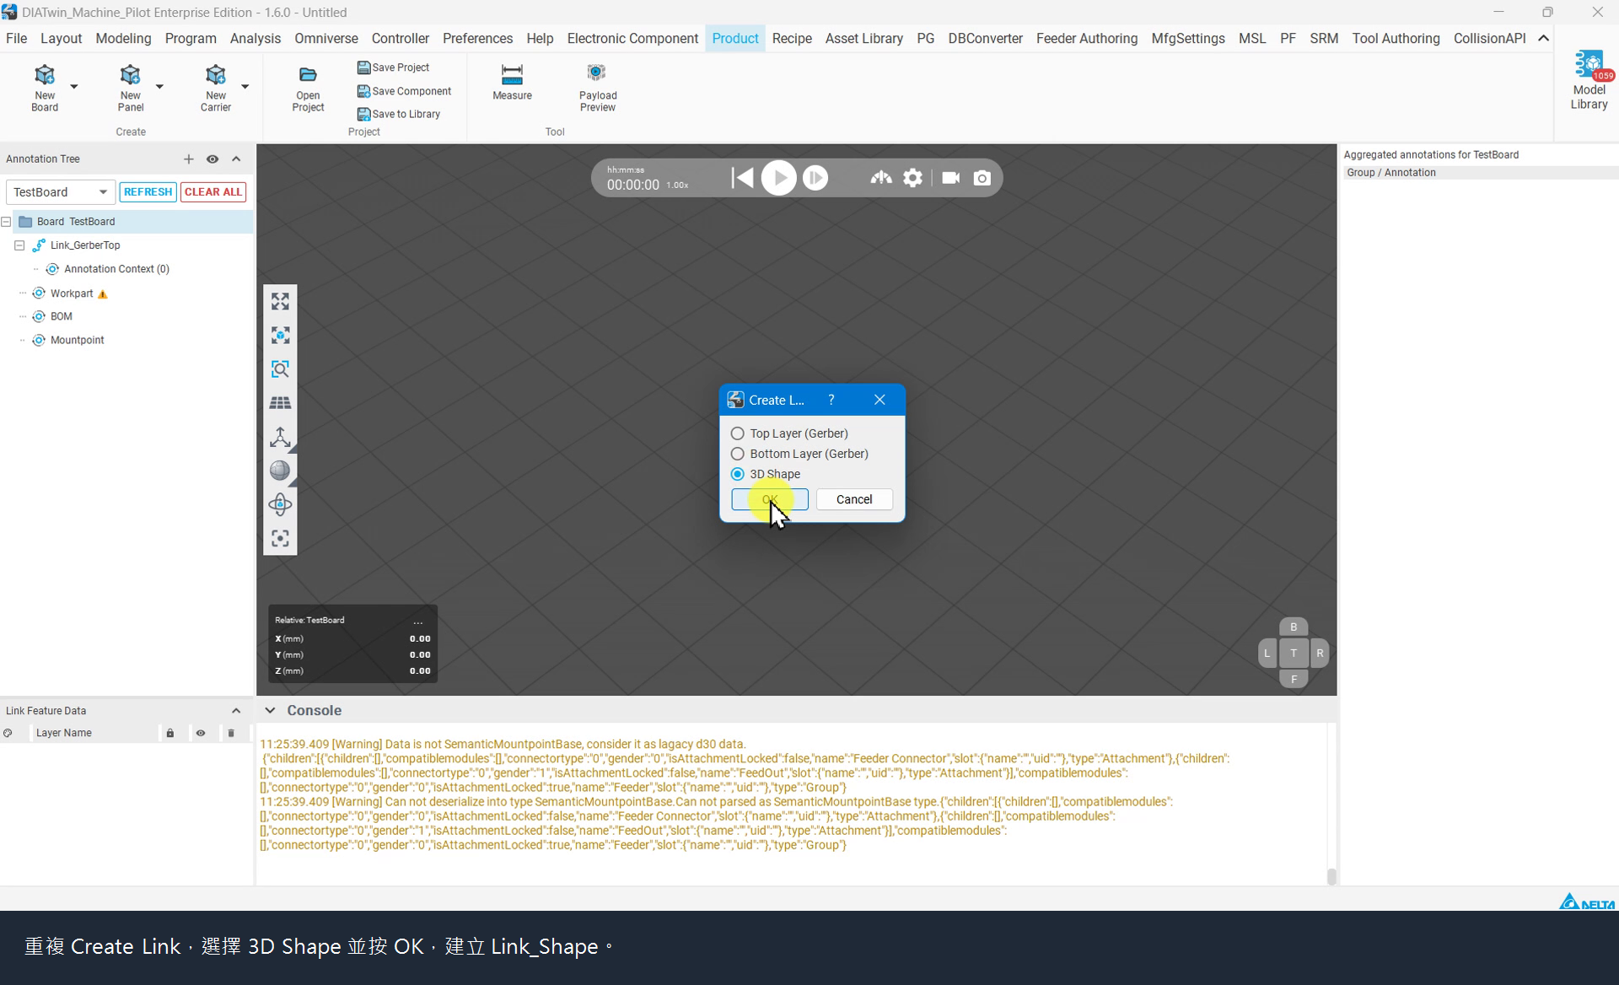Viewport: 1619px width, 985px height.
Task: Open the Open Project tool
Action: click(x=308, y=89)
